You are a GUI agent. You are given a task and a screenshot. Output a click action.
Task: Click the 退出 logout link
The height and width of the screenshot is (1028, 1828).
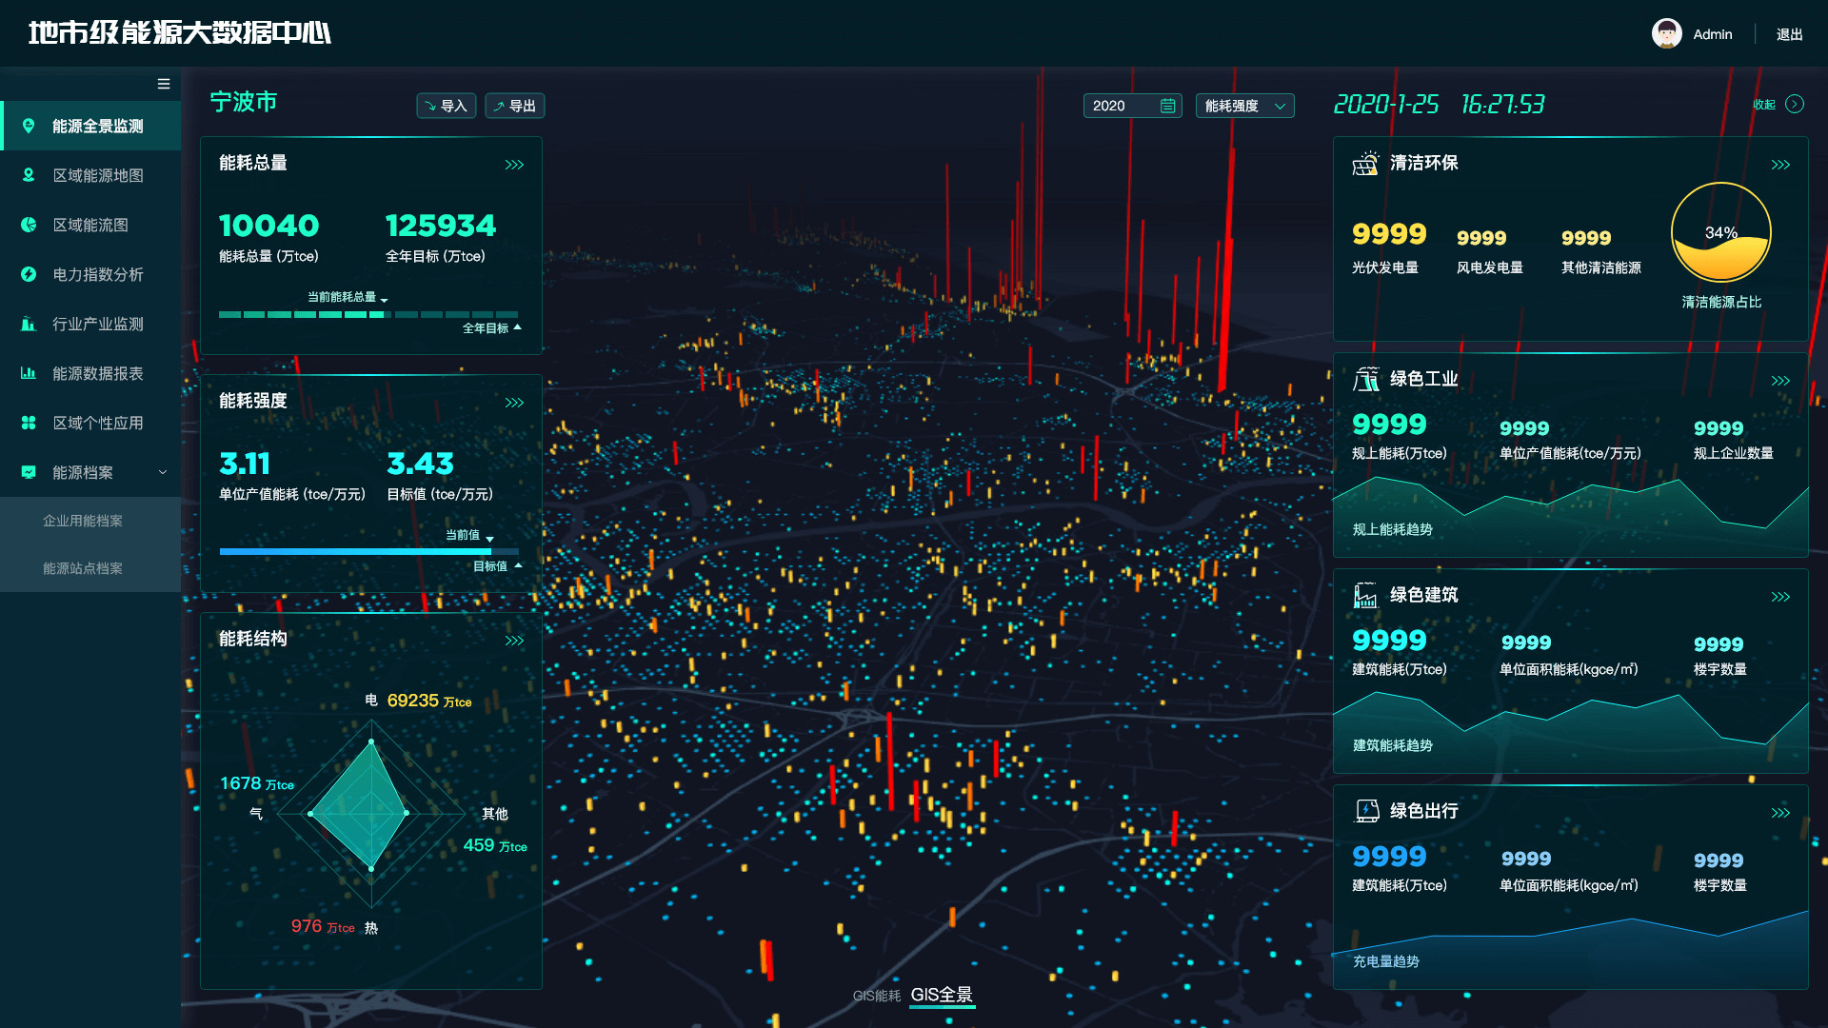click(1789, 34)
